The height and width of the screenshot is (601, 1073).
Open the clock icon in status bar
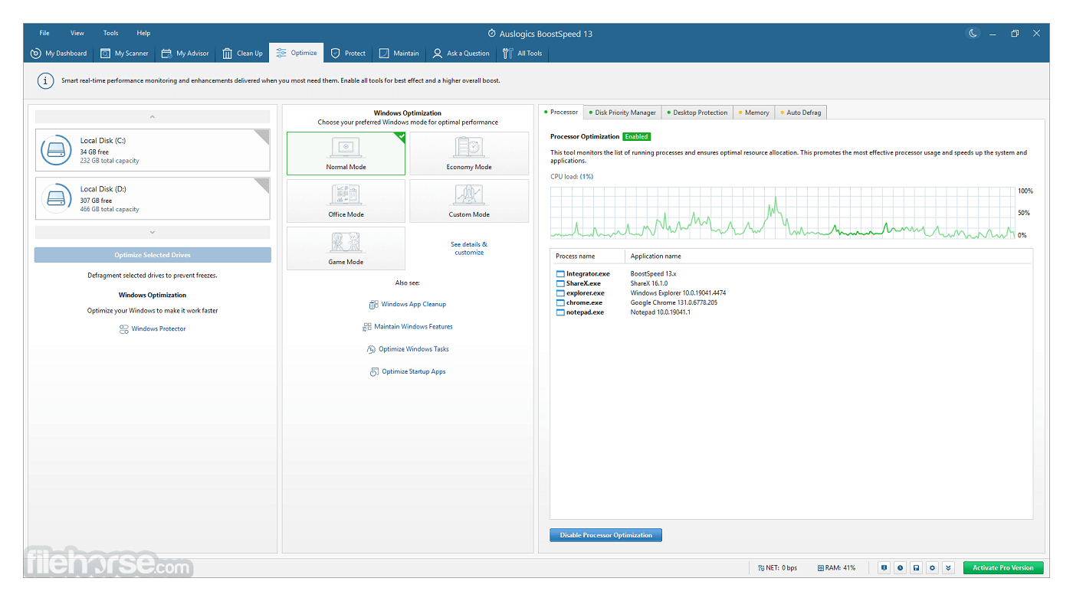pyautogui.click(x=900, y=568)
